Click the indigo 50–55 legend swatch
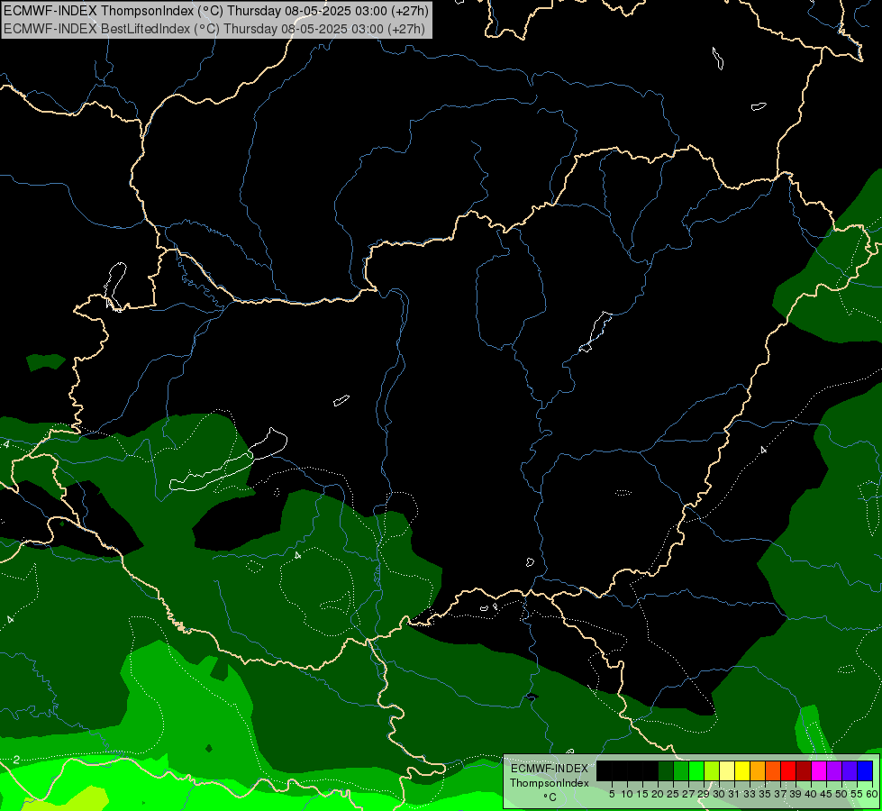This screenshot has height=811, width=882. click(x=850, y=770)
